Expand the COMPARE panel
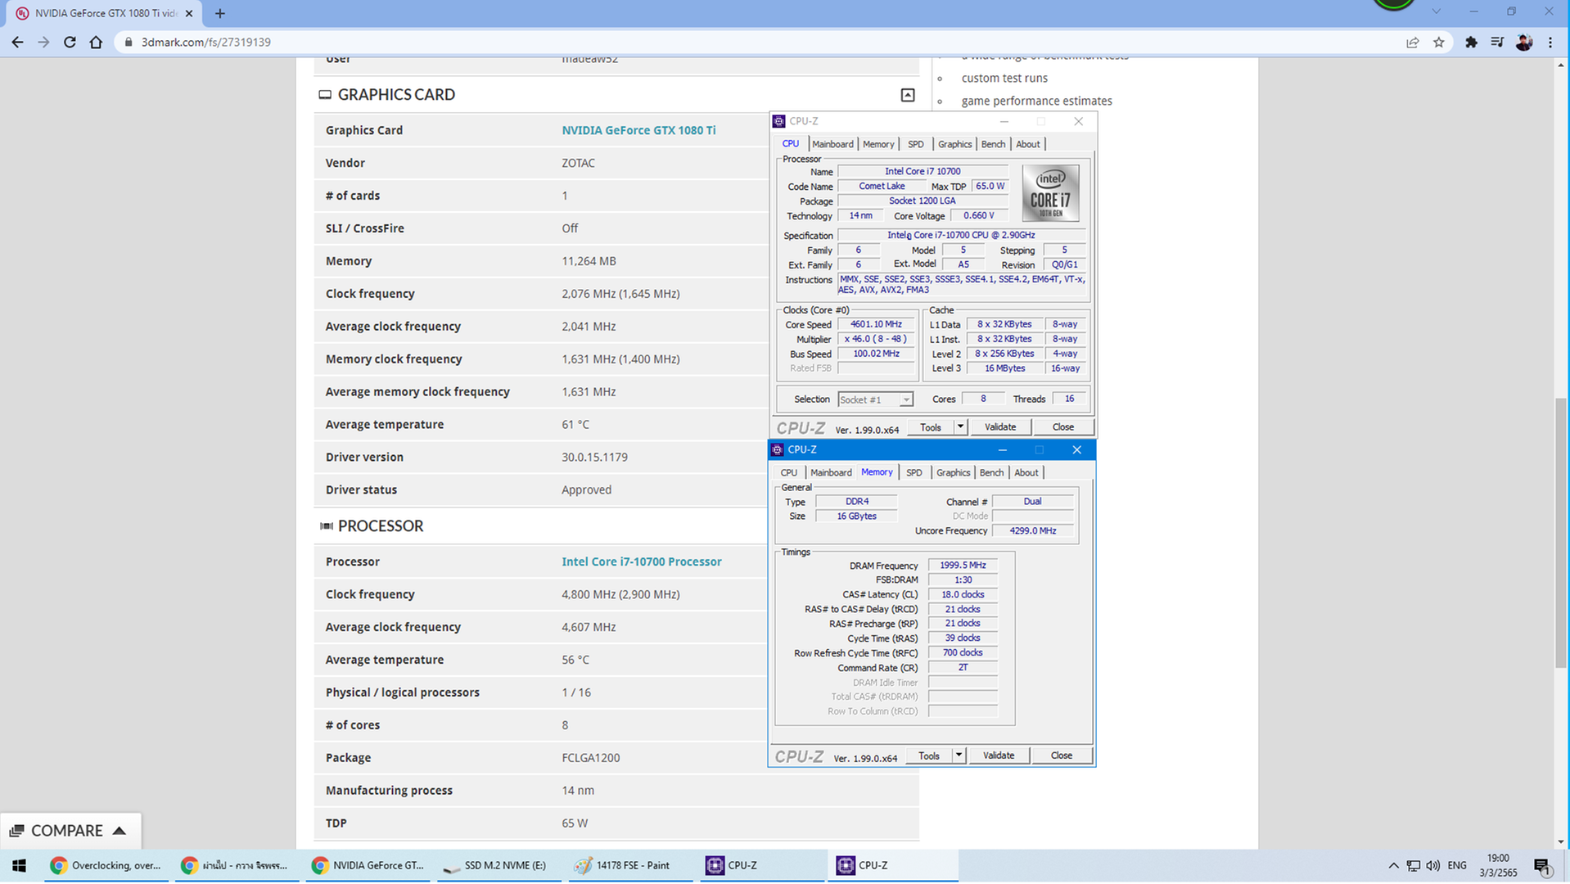This screenshot has width=1570, height=884. (x=70, y=830)
